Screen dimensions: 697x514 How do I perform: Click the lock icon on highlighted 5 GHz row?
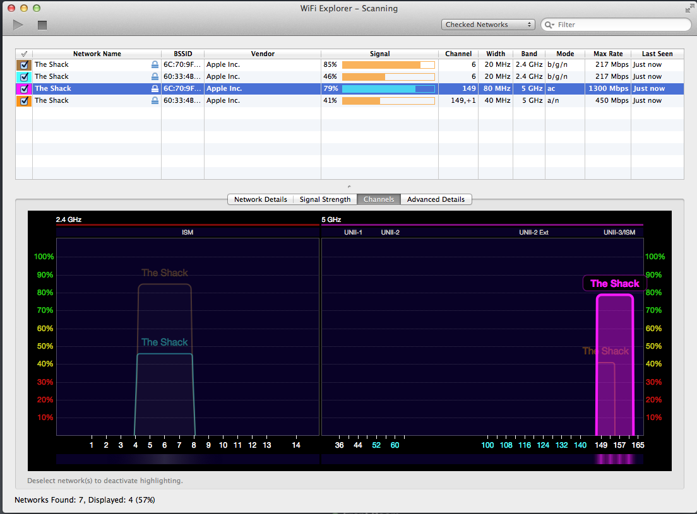(x=155, y=89)
